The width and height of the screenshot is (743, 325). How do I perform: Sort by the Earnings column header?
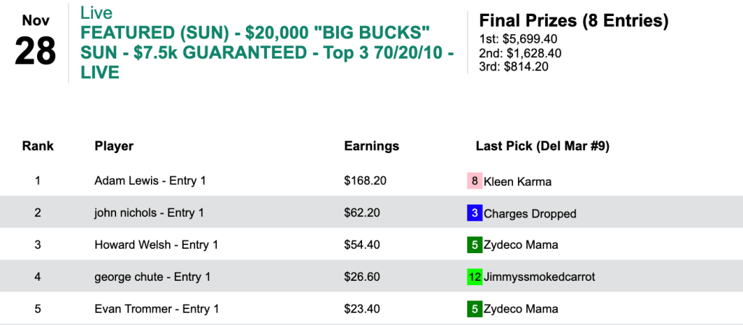pyautogui.click(x=371, y=147)
